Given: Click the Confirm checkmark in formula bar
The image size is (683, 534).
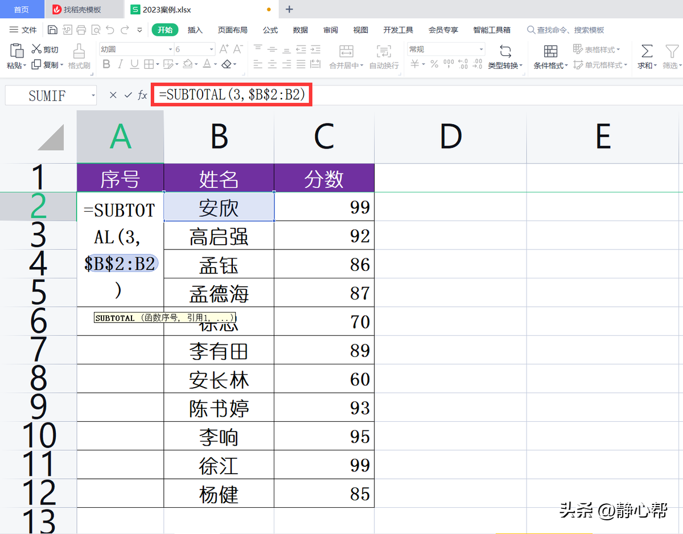Looking at the screenshot, I should (x=128, y=95).
